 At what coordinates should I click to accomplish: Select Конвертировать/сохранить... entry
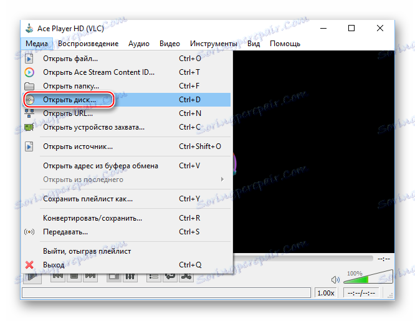(x=126, y=218)
